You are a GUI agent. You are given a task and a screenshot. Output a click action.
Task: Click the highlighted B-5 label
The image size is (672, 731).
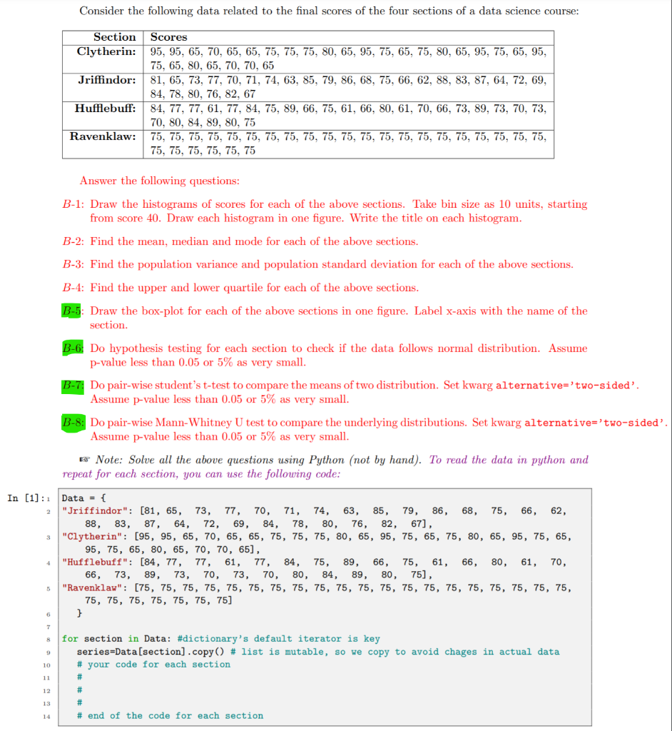(72, 311)
